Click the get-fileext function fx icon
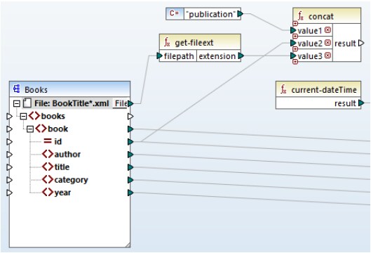The height and width of the screenshot is (253, 371). (167, 42)
